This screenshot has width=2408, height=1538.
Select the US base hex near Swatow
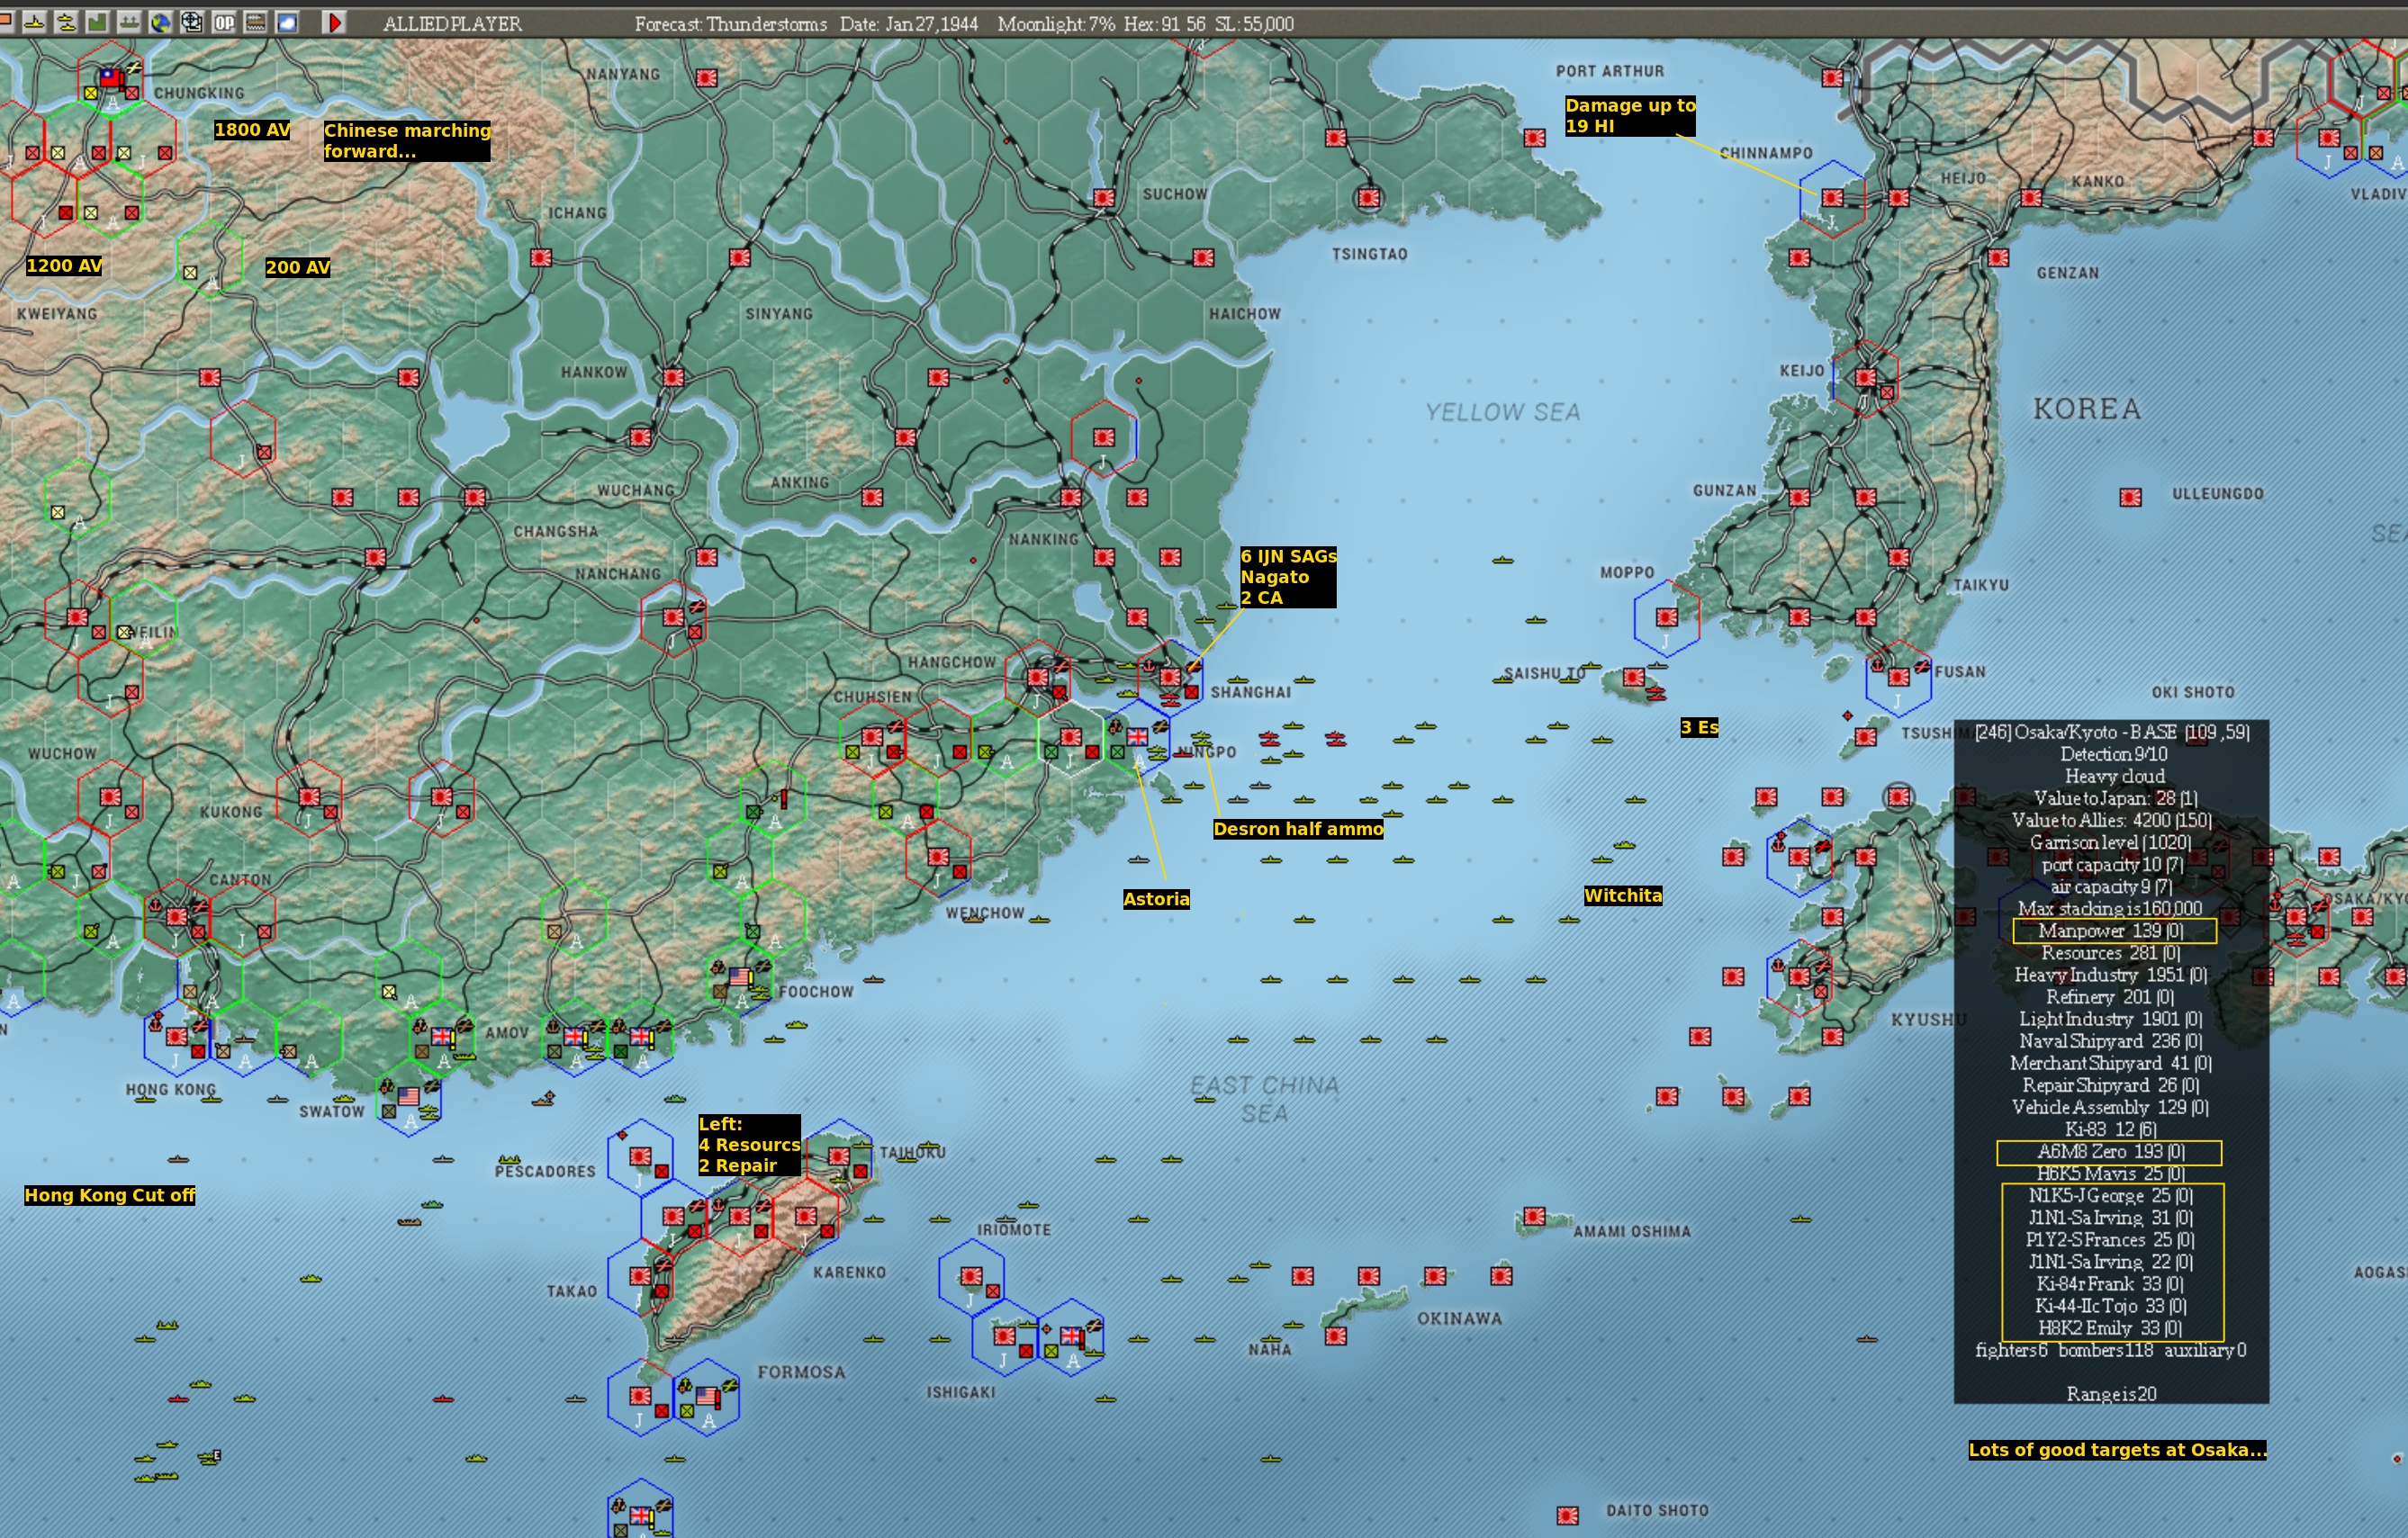[x=408, y=1097]
